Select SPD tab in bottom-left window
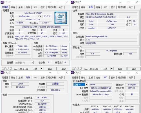Viewport: 141px width, 113px height. point(35,77)
